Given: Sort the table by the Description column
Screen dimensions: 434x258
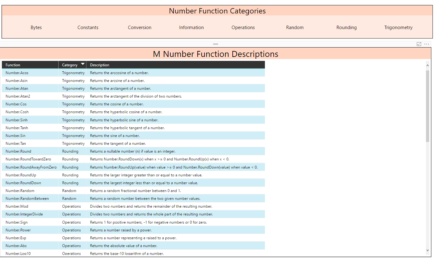Looking at the screenshot, I should click(99, 64).
